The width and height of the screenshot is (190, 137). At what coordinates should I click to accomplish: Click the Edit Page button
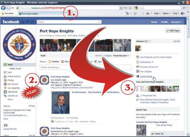point(173,31)
